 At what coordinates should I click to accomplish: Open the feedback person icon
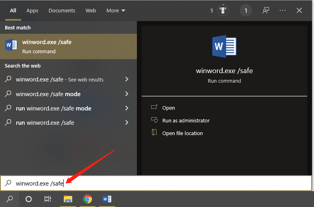(x=266, y=10)
